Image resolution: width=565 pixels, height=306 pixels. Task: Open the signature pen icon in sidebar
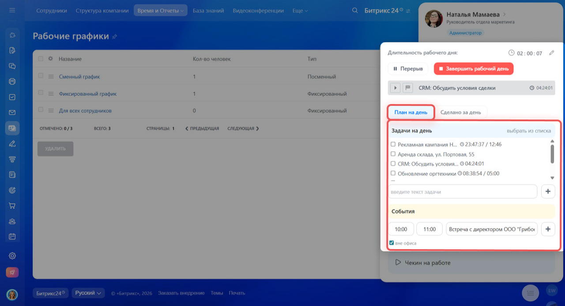(12, 143)
